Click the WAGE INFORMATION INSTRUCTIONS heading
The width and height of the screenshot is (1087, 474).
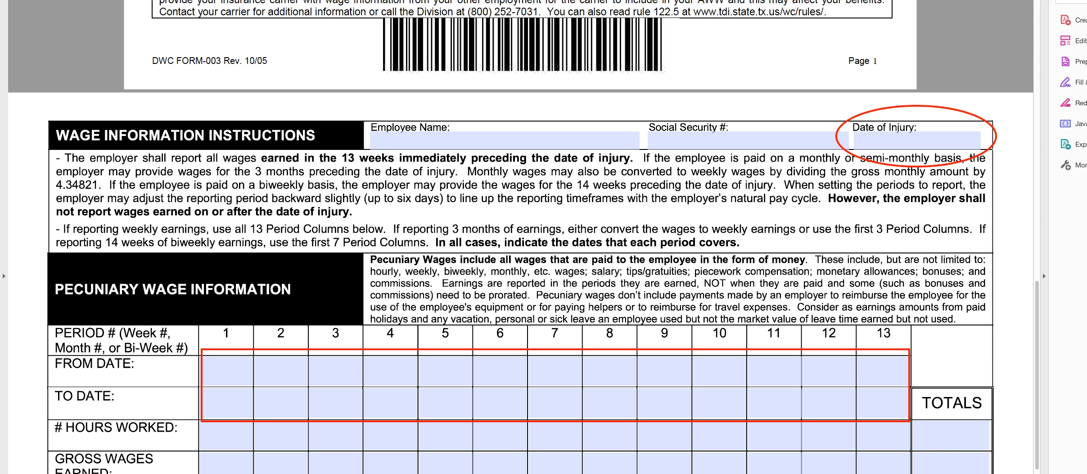pyautogui.click(x=185, y=135)
